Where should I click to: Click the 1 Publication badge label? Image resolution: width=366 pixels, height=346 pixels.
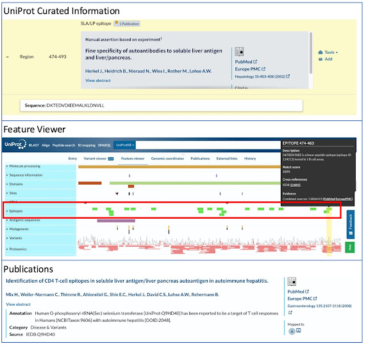click(x=129, y=24)
